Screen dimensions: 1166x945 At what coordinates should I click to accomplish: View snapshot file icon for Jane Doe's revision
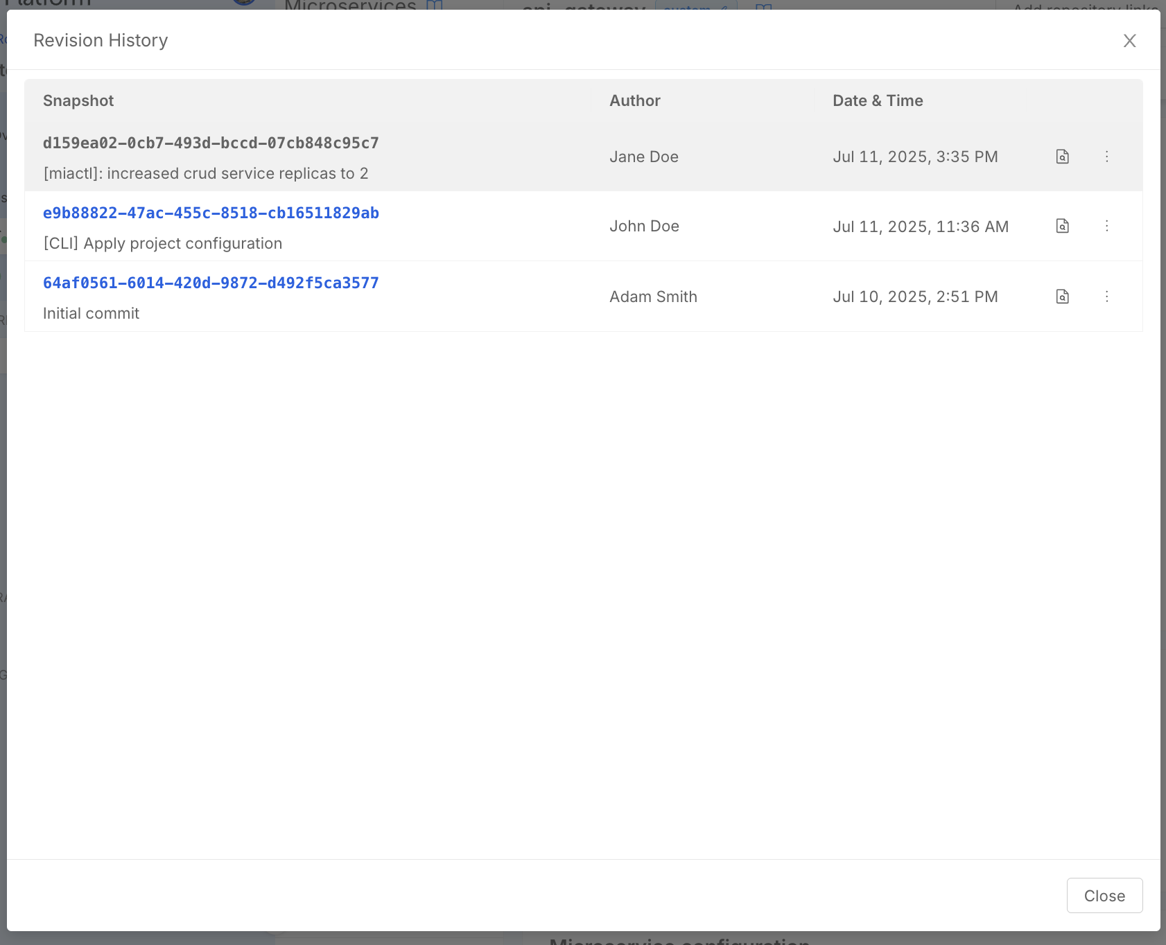(1062, 157)
